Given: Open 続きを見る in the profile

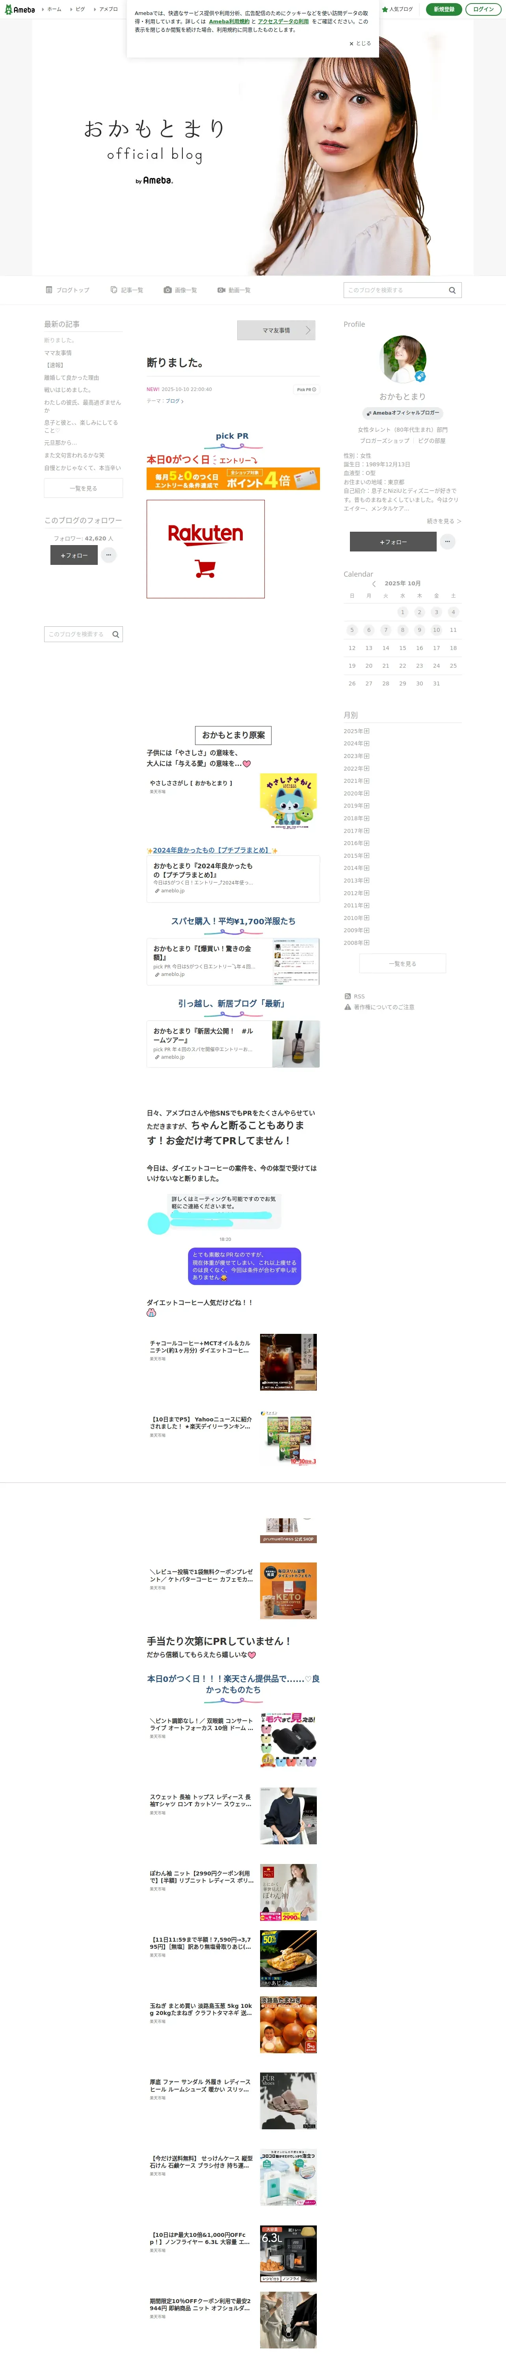Looking at the screenshot, I should (444, 521).
